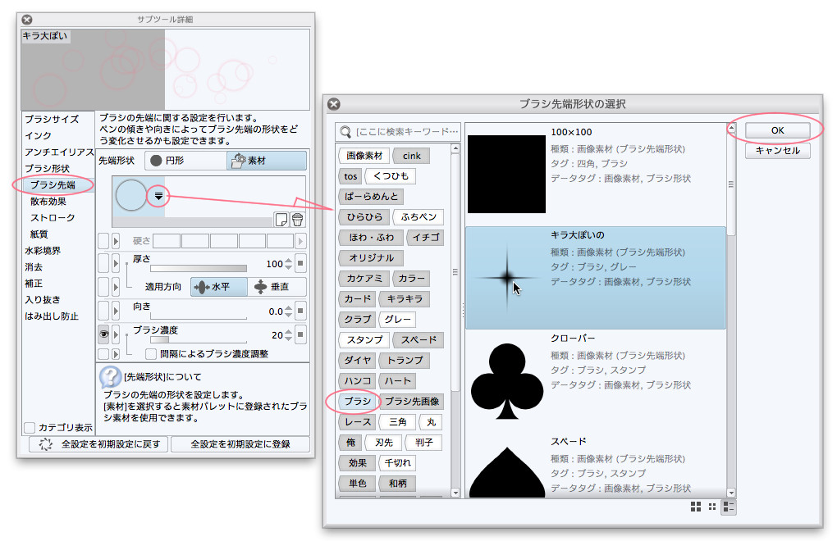Toggle the グレー tag
This screenshot has height=541, width=837.
click(398, 319)
